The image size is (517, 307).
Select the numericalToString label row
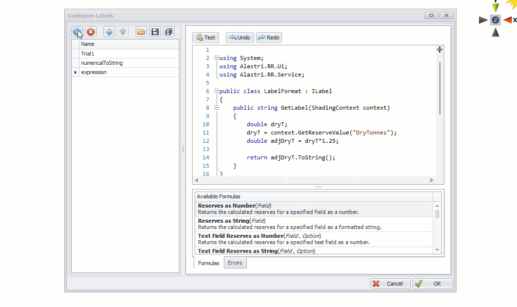coord(101,63)
